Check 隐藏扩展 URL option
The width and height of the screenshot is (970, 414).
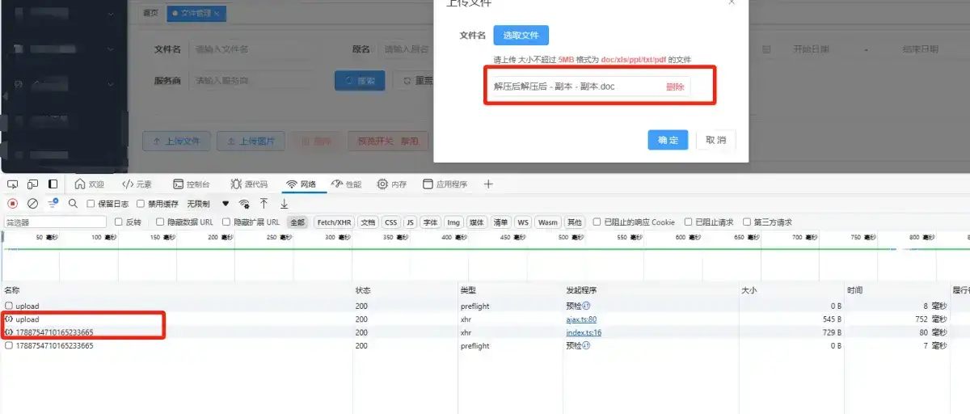(226, 222)
